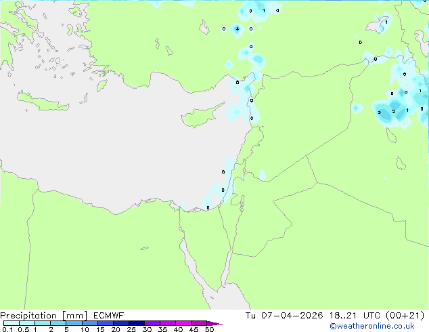Click the 45–50 mm magenta legend swatch
This screenshot has width=429, height=332.
199,323
